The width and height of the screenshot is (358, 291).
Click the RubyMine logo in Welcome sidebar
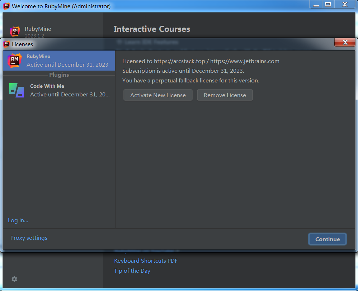15,32
